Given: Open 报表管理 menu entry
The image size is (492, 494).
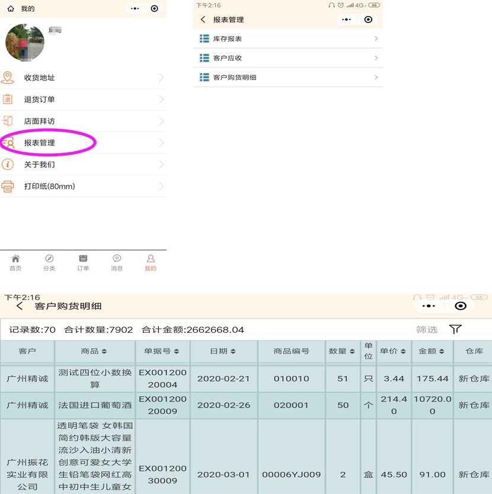Looking at the screenshot, I should pos(40,143).
